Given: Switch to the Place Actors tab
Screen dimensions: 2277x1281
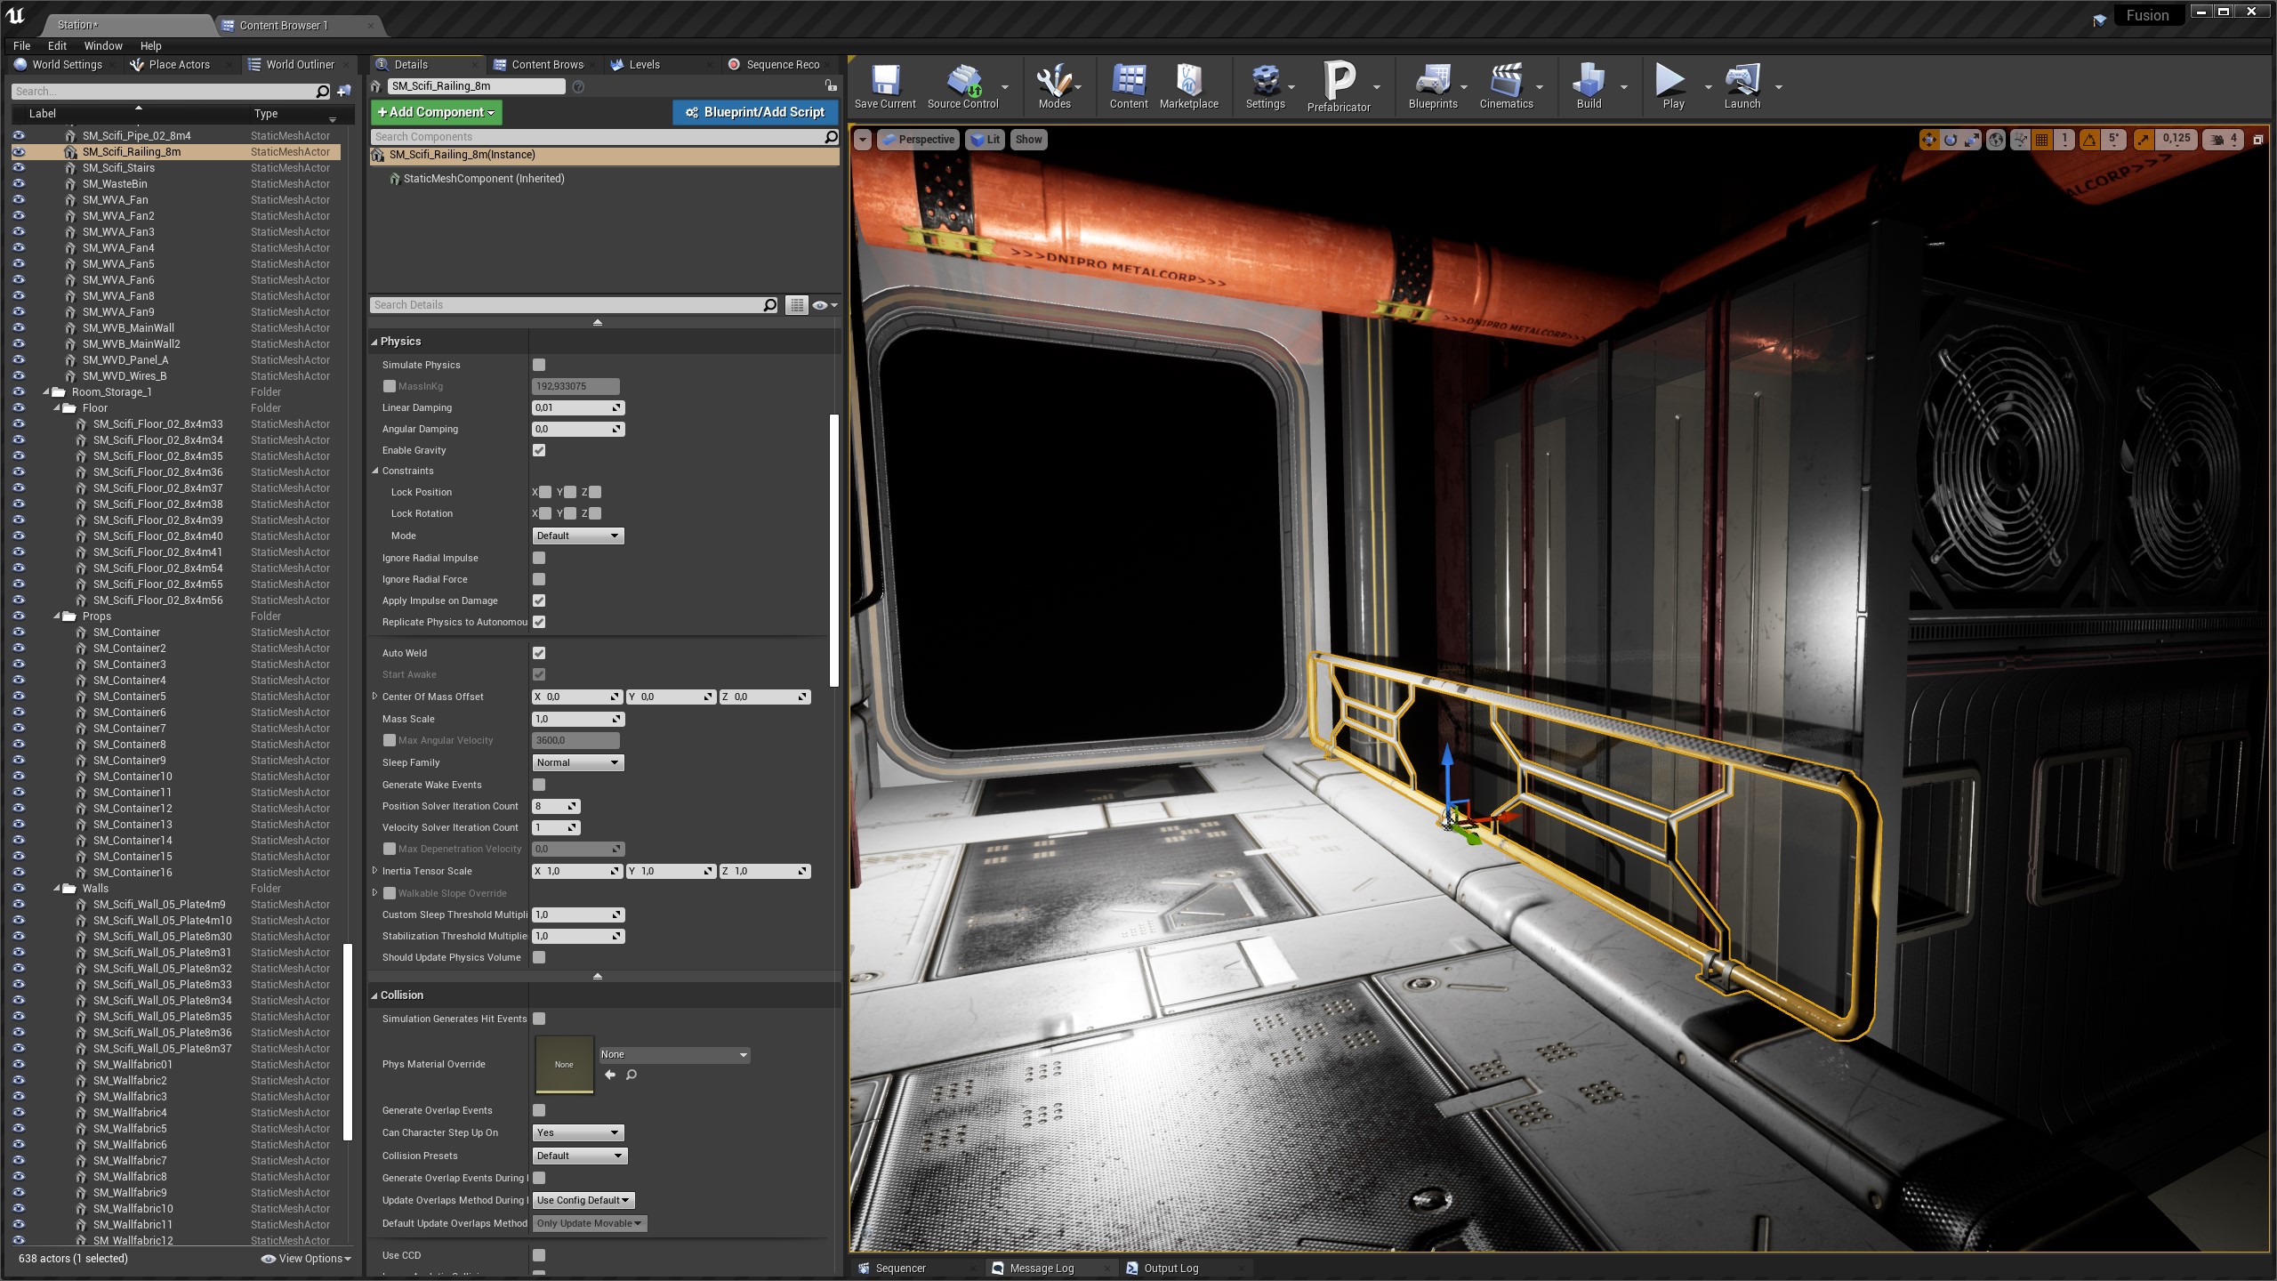Looking at the screenshot, I should [179, 64].
